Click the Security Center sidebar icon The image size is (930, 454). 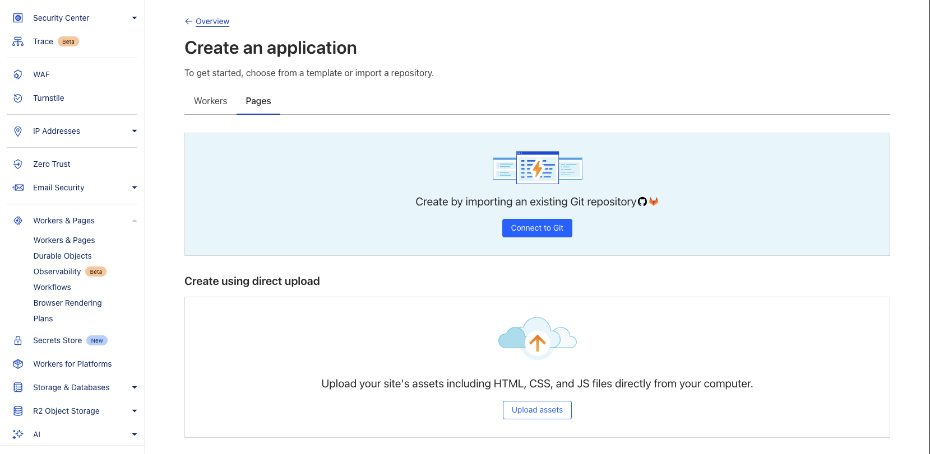tap(18, 18)
